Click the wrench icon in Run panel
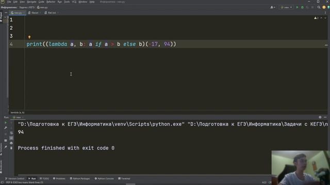The height and width of the screenshot is (185, 330). click(x=6, y=128)
